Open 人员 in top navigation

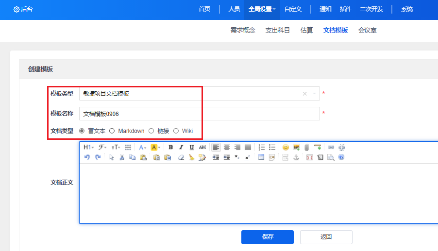(234, 9)
